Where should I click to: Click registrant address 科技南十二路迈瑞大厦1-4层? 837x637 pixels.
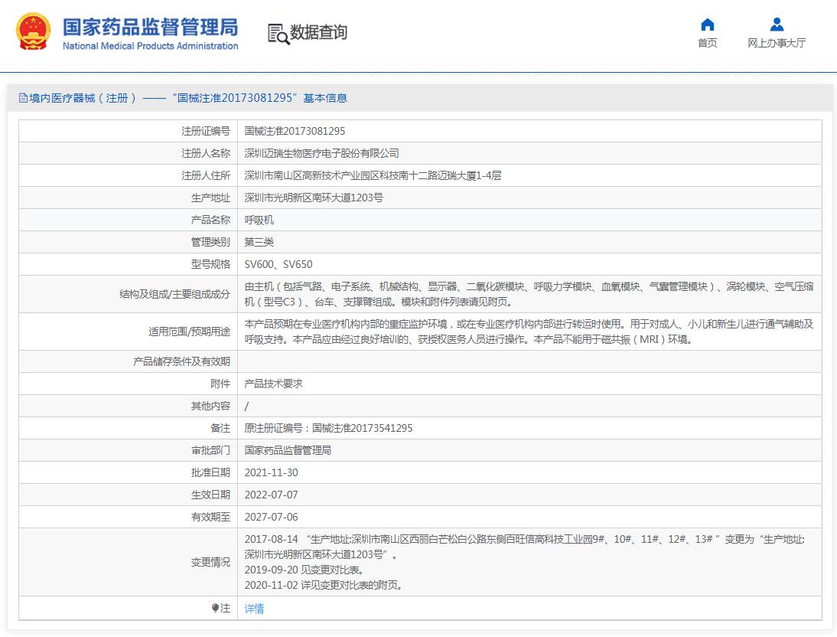[373, 175]
